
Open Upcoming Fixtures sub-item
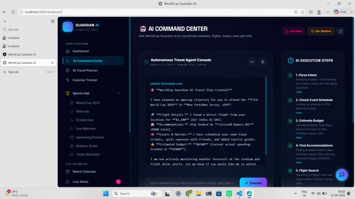click(x=90, y=137)
